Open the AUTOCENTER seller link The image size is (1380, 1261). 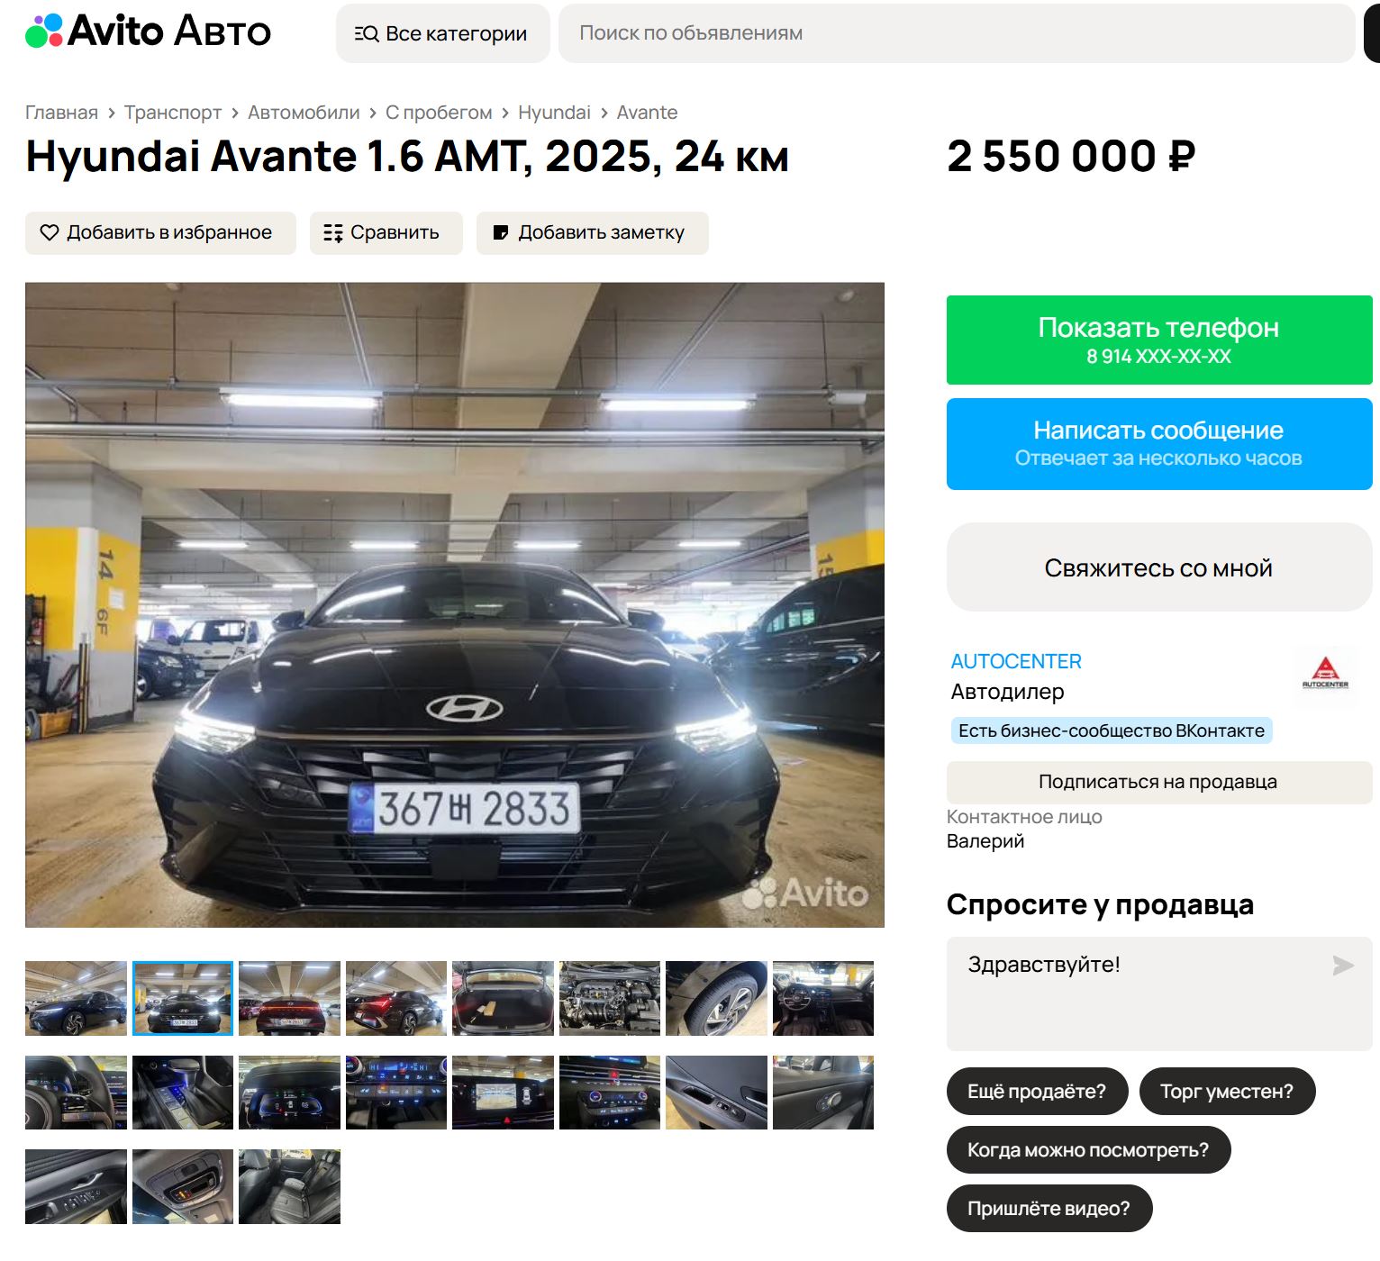click(1016, 661)
